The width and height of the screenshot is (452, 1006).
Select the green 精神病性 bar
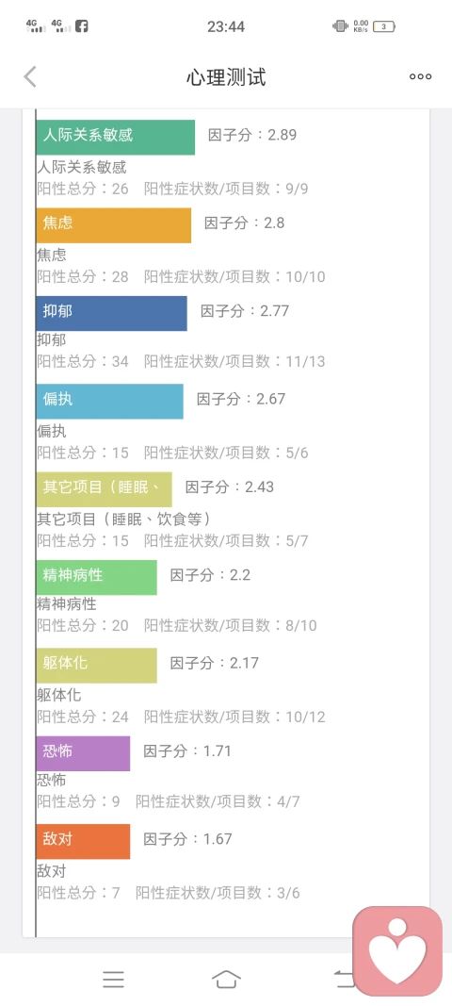97,577
